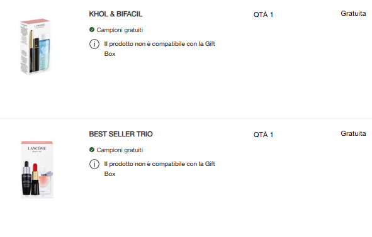Open the BEST SELLER TRIO product image
This screenshot has width=372, height=237.
(37, 169)
